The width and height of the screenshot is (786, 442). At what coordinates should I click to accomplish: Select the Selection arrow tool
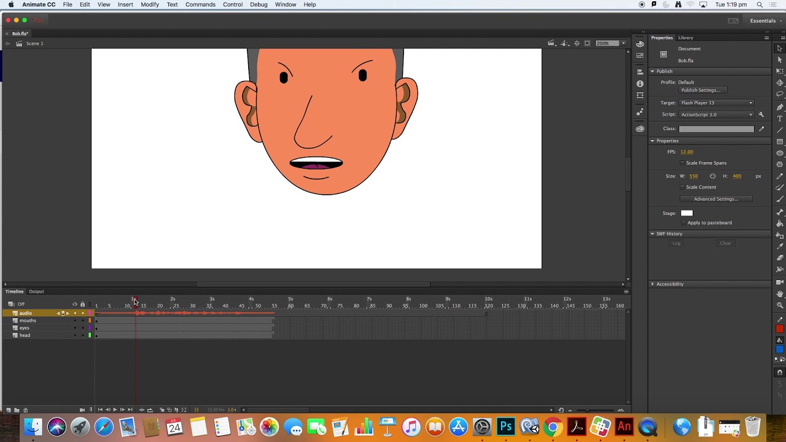(x=780, y=48)
